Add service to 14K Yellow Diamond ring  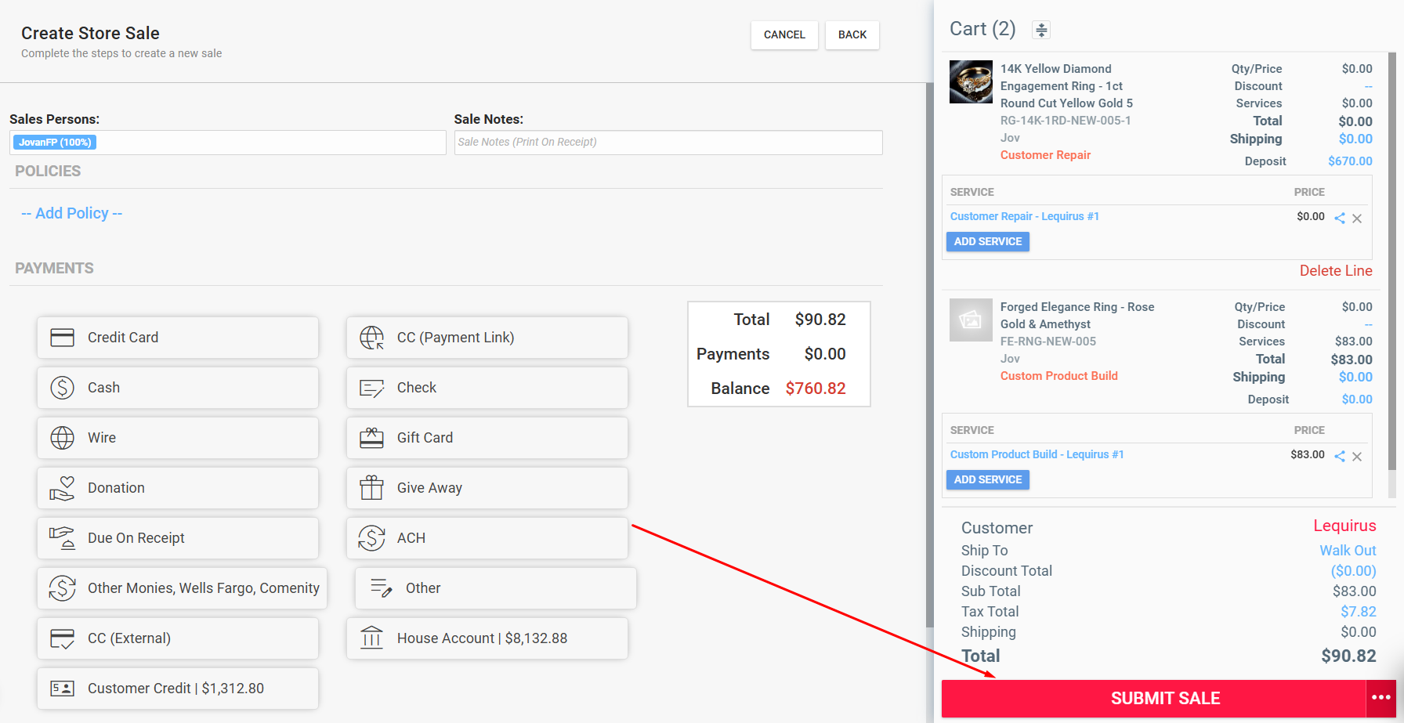click(988, 241)
